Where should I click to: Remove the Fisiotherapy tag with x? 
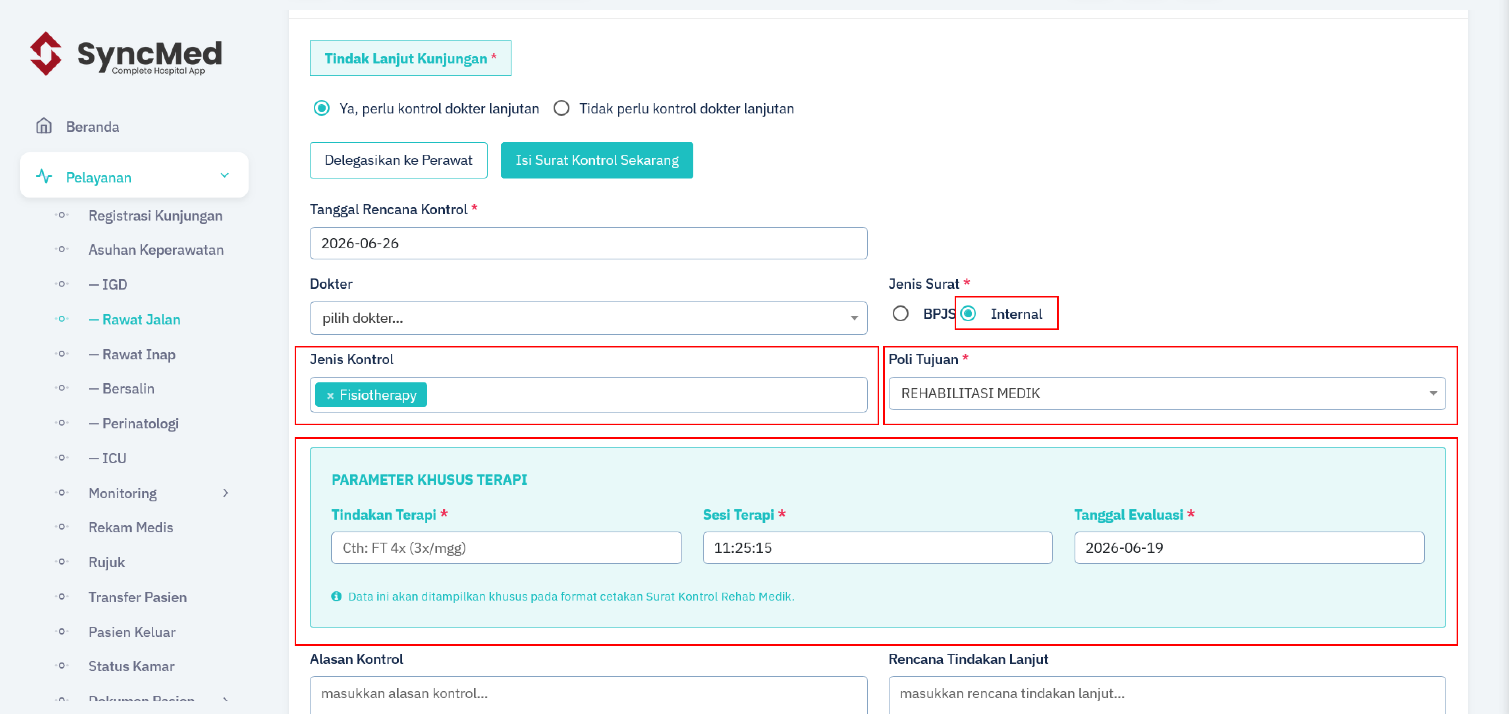330,395
